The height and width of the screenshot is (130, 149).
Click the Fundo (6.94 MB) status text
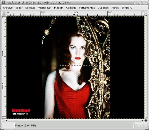(x=25, y=125)
